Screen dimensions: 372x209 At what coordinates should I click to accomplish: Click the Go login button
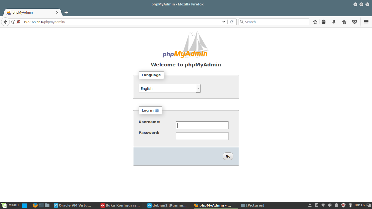coord(228,156)
